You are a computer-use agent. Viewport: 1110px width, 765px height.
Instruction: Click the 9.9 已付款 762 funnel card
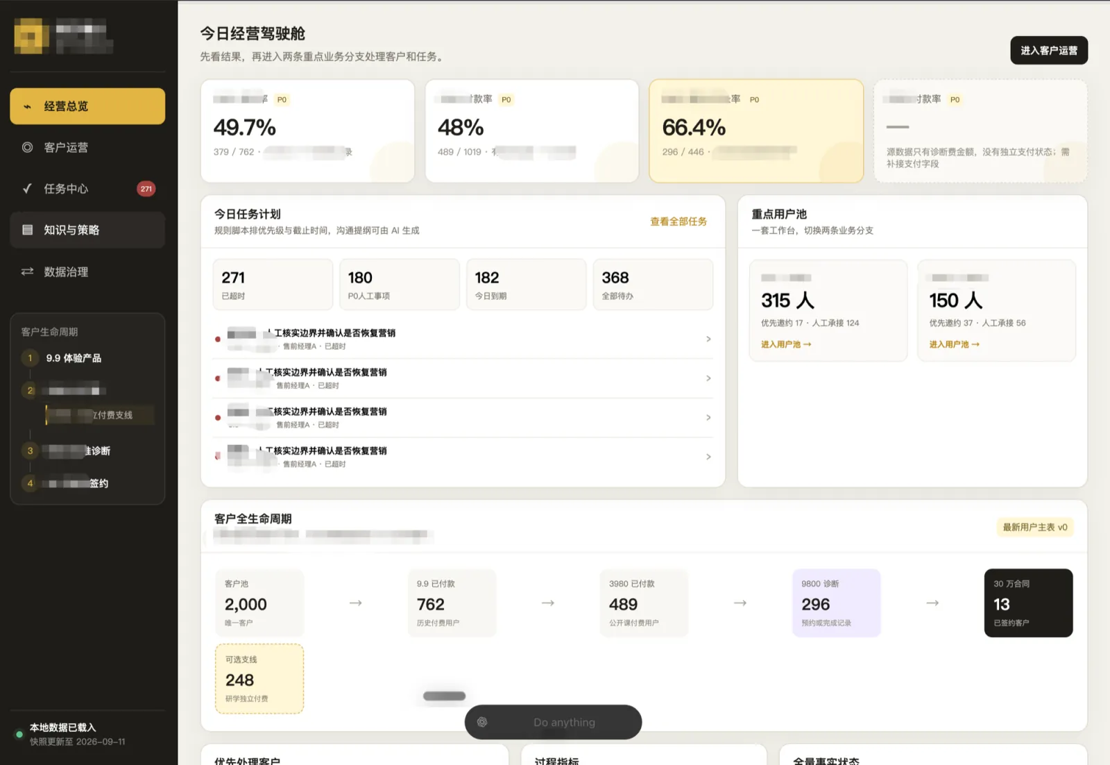pos(452,603)
